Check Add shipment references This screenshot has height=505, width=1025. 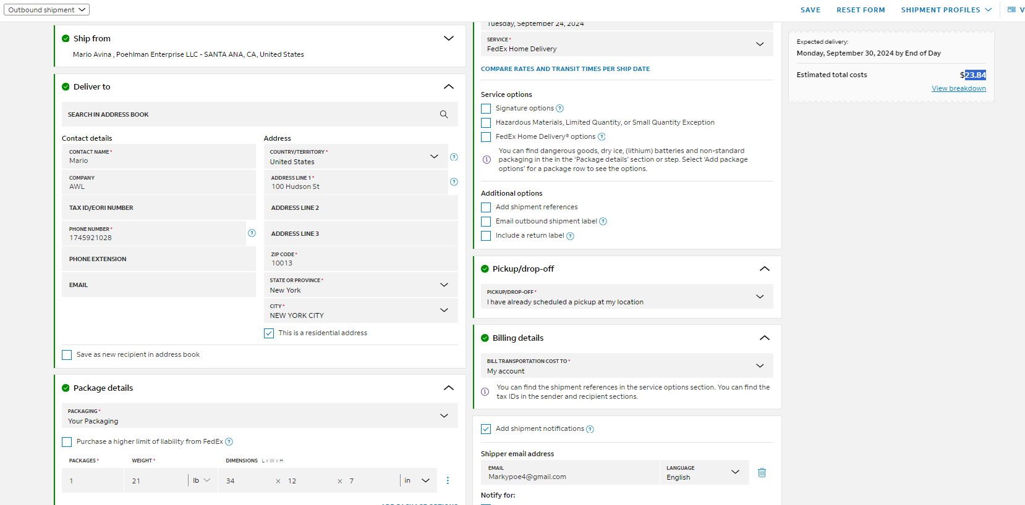coord(486,207)
